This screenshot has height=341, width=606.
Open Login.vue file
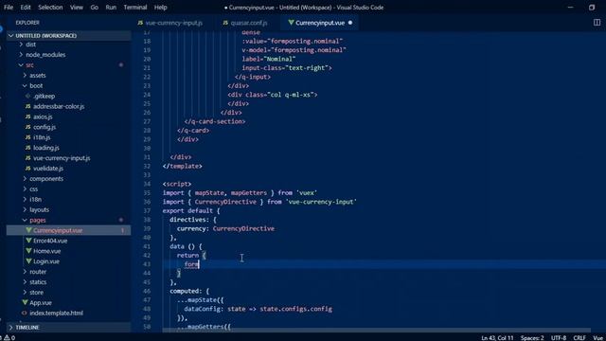point(69,261)
